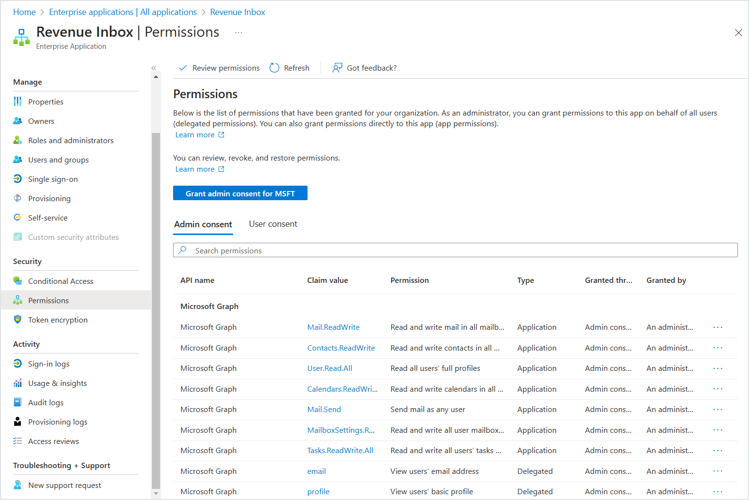Click 'Send mail as any user' permission text

[428, 410]
